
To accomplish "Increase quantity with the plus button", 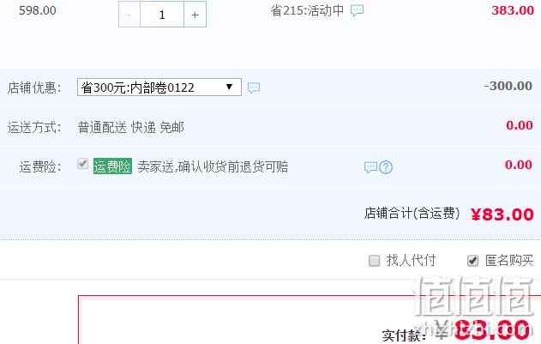I will 195,15.
